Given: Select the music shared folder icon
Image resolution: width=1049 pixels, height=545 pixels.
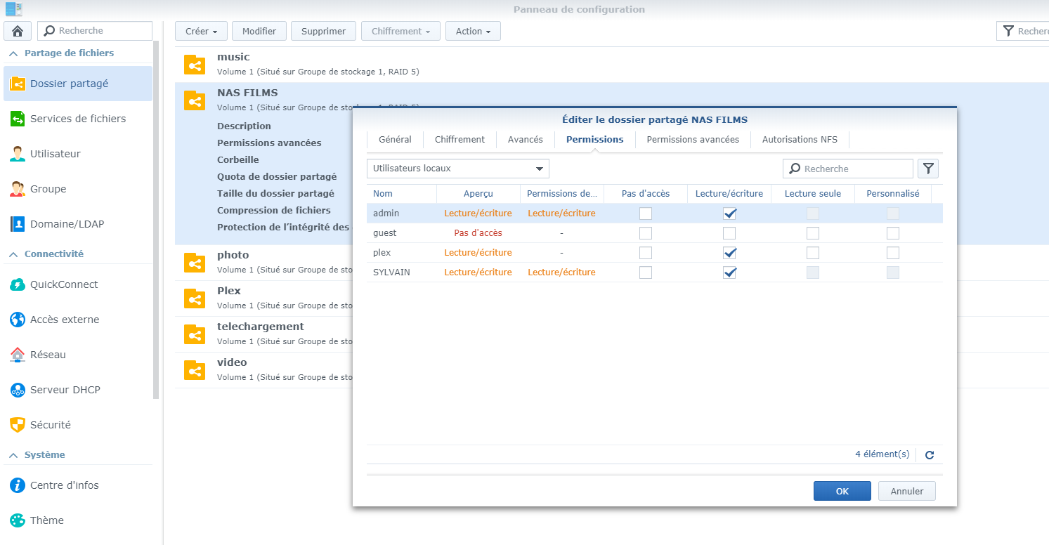Looking at the screenshot, I should click(x=194, y=65).
